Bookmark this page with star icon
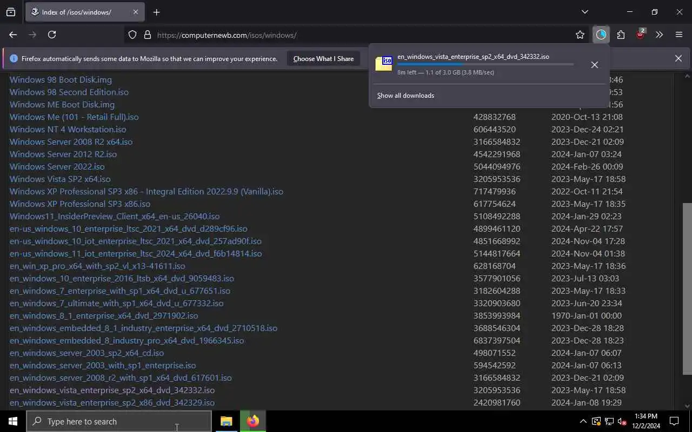692x432 pixels. click(x=580, y=35)
